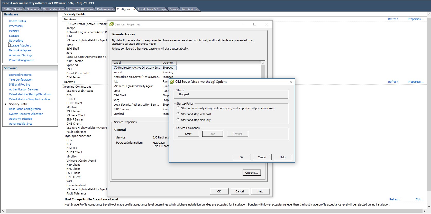Screen dimensions: 431x214
Task: Click main window vertical scroll up arrow
Action: coord(429,14)
